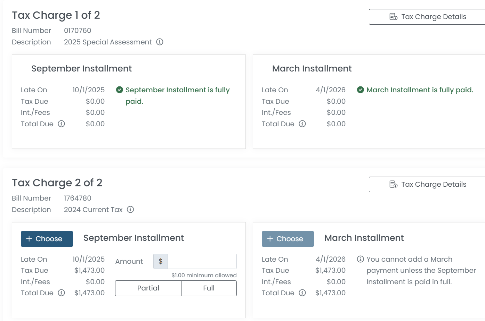
Task: Click Total Due info icon in first March Installment
Action: [302, 124]
